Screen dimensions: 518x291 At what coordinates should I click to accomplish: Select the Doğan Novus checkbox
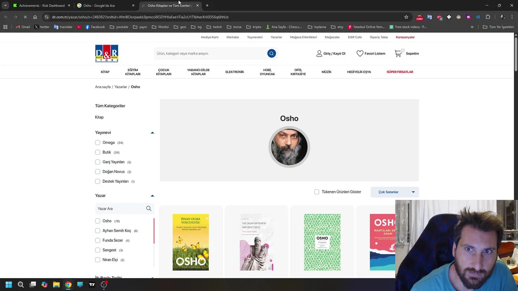pos(98,172)
